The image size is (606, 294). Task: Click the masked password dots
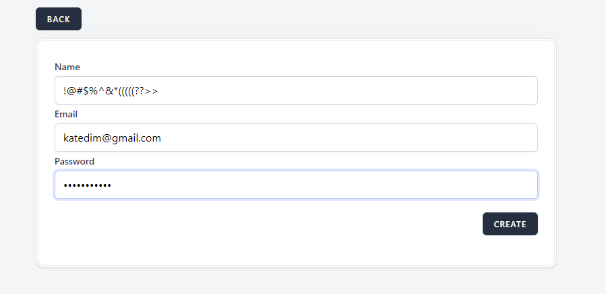click(x=87, y=185)
